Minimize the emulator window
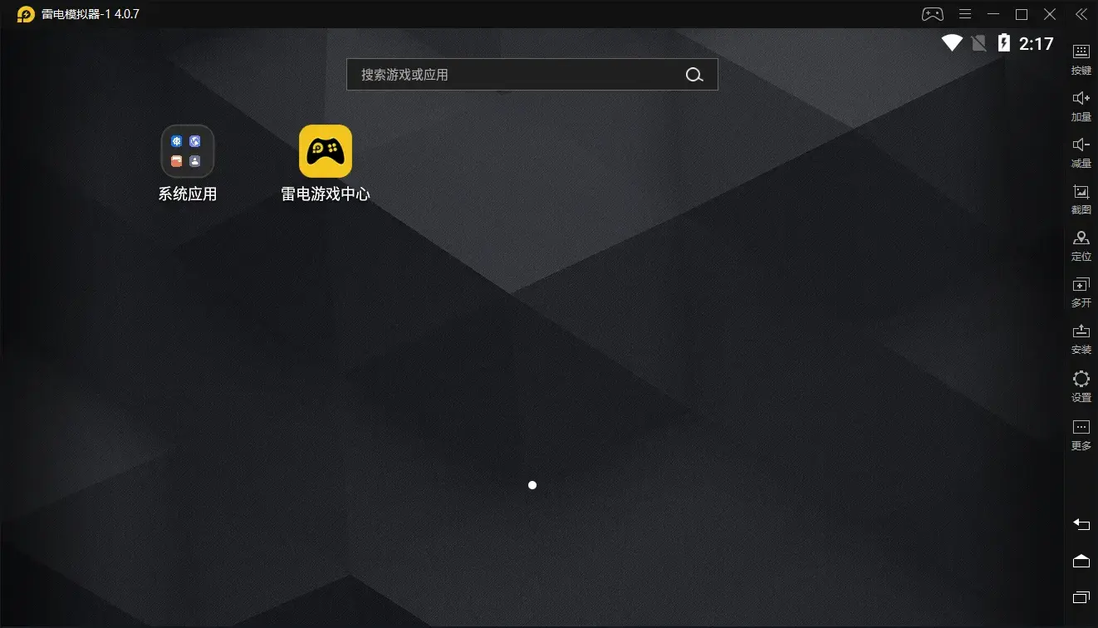Screen dimensions: 1098x628 (993, 14)
